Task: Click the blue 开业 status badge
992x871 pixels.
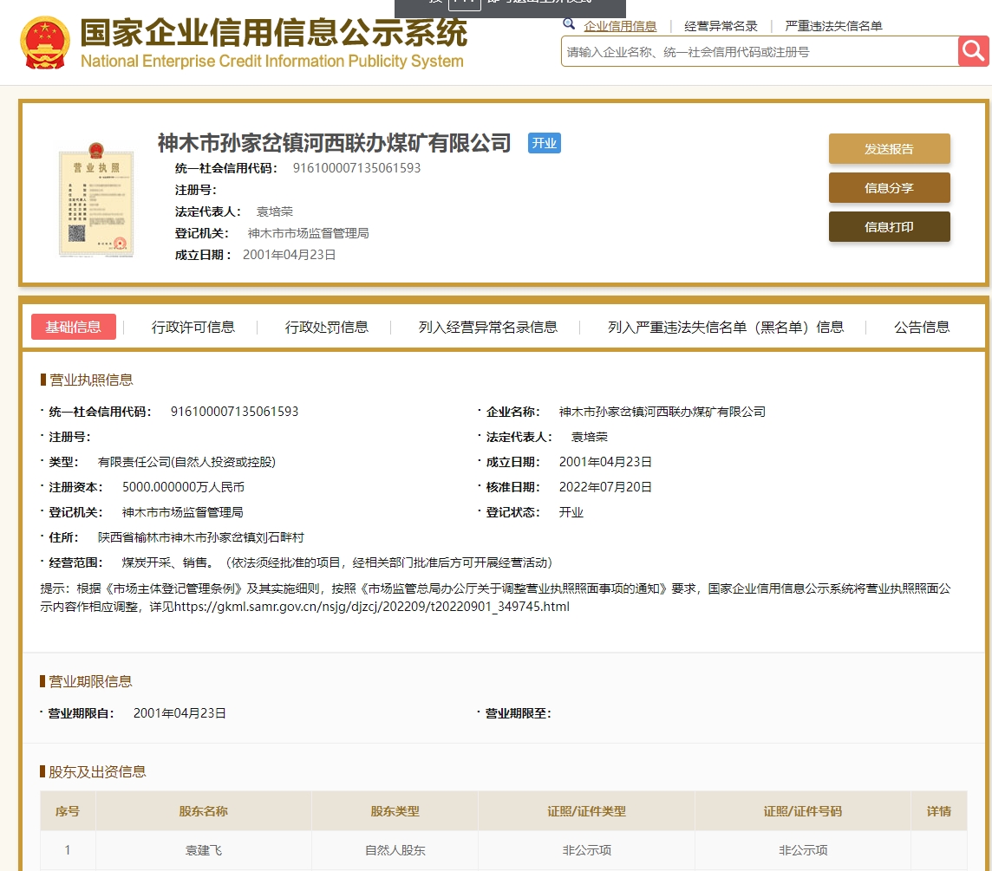Action: pos(545,143)
